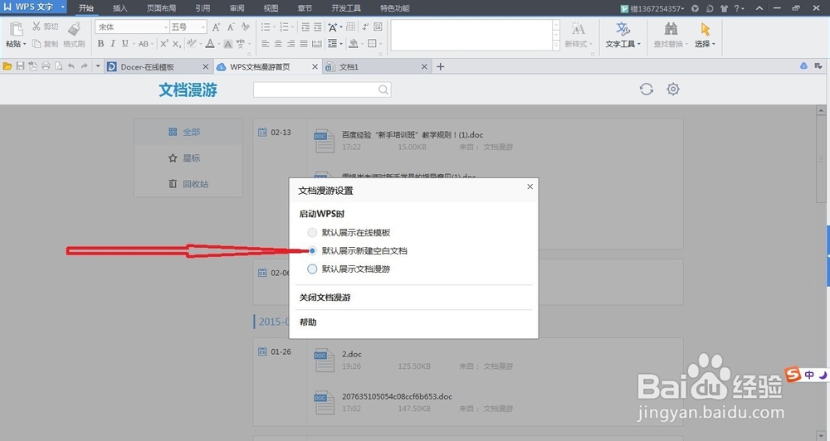Click the shading fill color bucket

tap(354, 44)
